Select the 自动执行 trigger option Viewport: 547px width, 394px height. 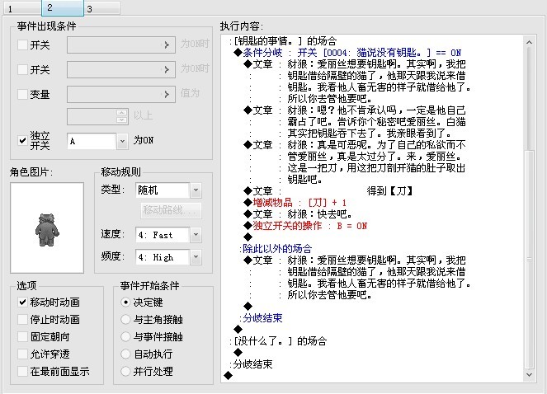tap(125, 354)
